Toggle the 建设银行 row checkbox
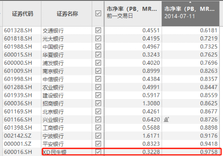Screen dimensions: 223x156 [x=98, y=95]
